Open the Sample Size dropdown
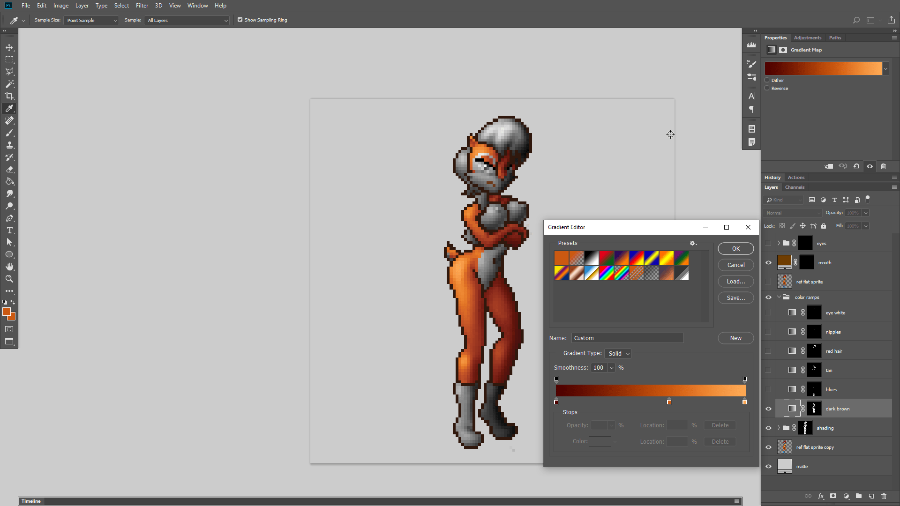 (x=91, y=20)
